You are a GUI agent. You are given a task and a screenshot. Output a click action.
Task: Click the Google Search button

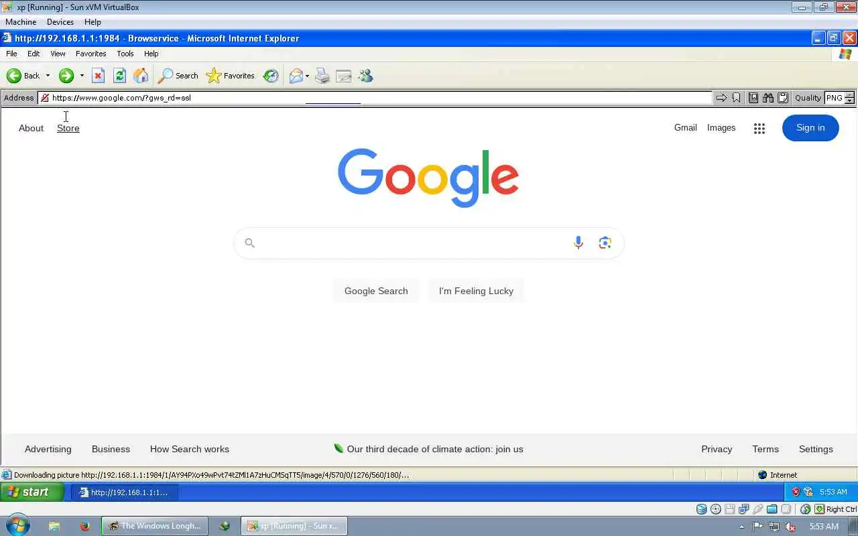tap(376, 291)
